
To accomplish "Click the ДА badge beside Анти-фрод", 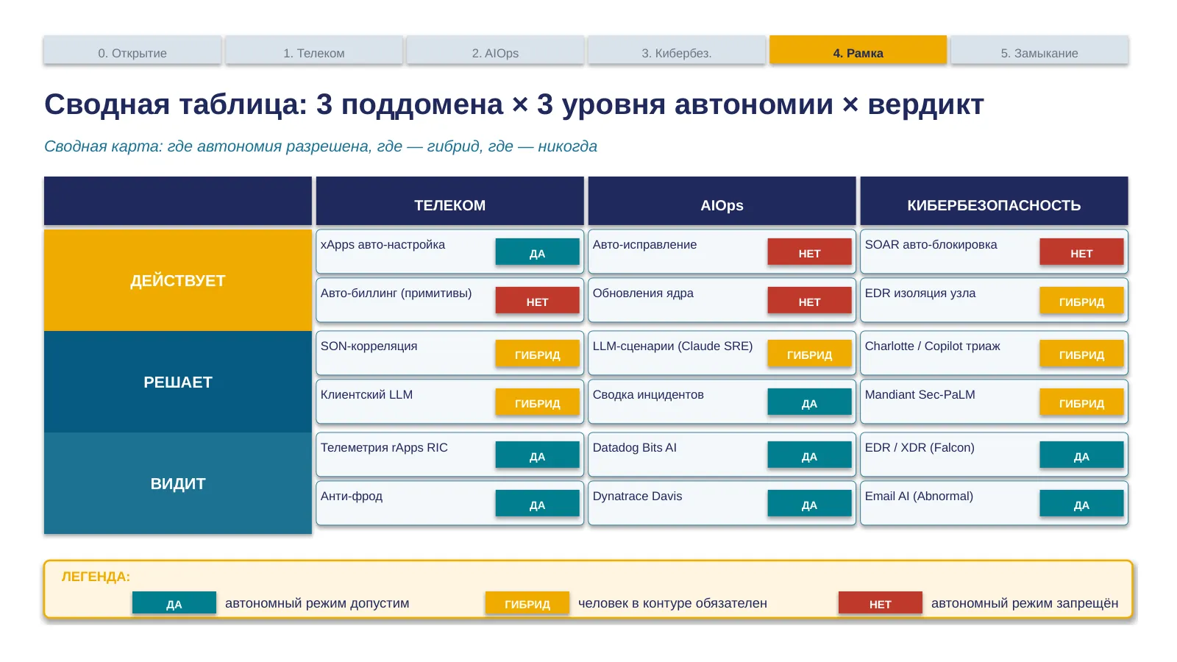I will pyautogui.click(x=538, y=504).
